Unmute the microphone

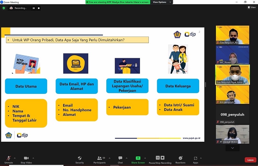8,159
